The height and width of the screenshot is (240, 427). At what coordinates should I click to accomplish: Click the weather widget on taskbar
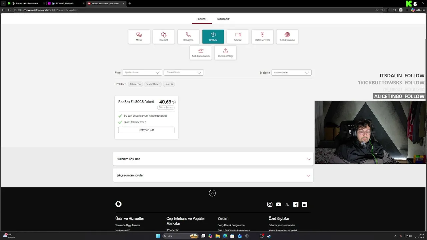[9, 236]
